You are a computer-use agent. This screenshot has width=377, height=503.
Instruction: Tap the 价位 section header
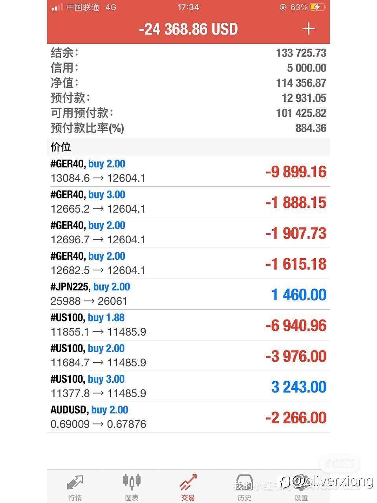(x=188, y=147)
